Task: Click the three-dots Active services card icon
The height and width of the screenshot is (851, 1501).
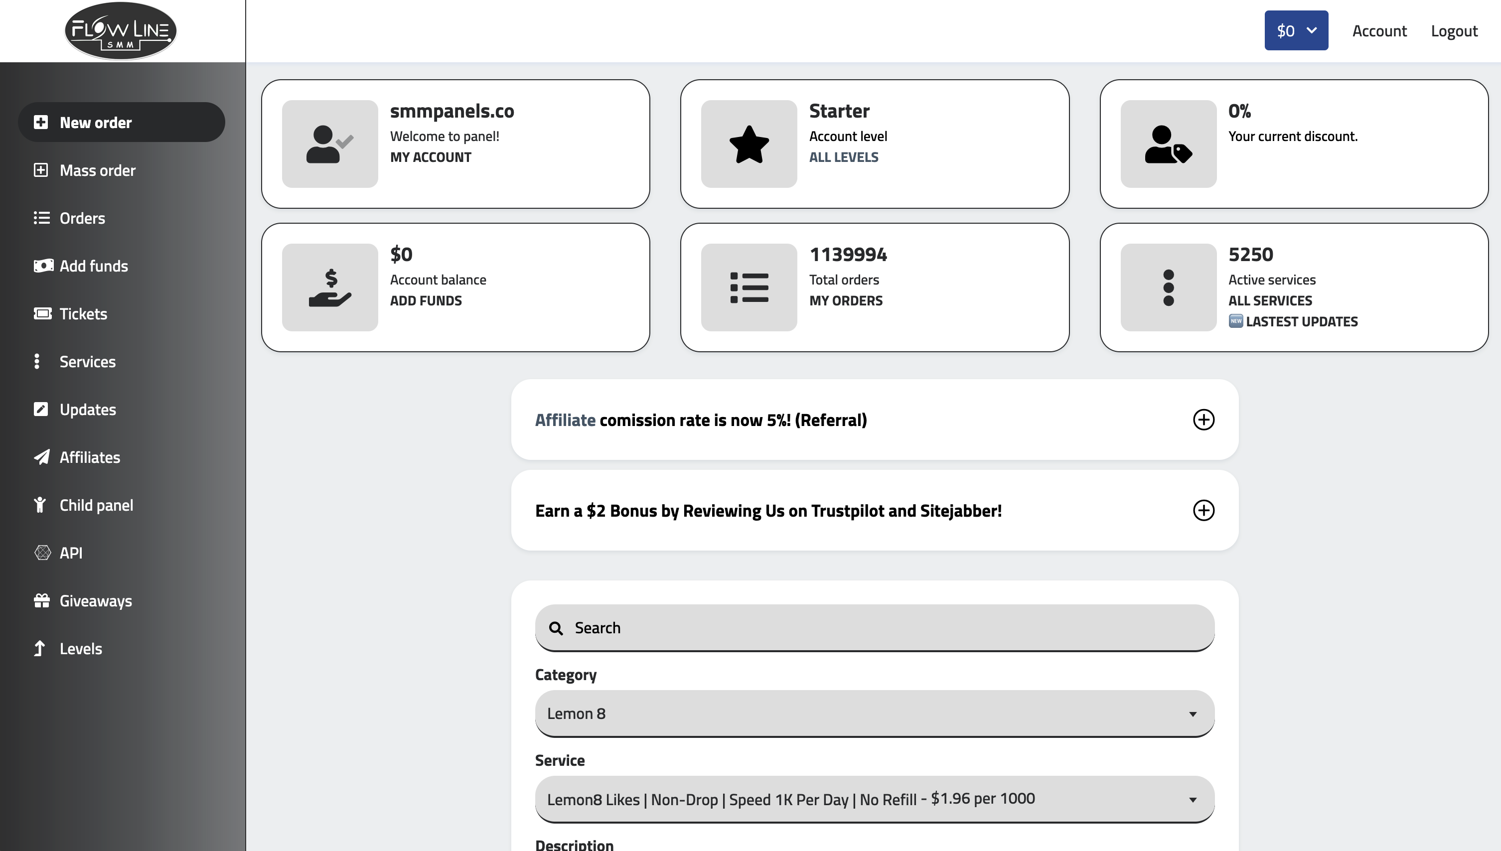Action: coord(1168,287)
